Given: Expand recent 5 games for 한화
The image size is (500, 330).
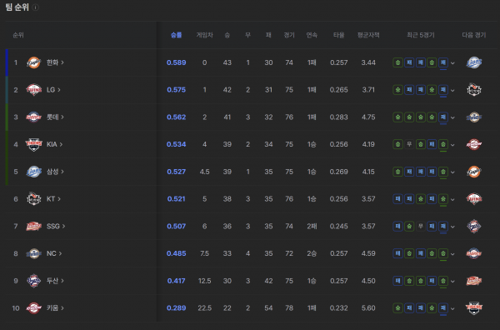Looking at the screenshot, I should [452, 63].
